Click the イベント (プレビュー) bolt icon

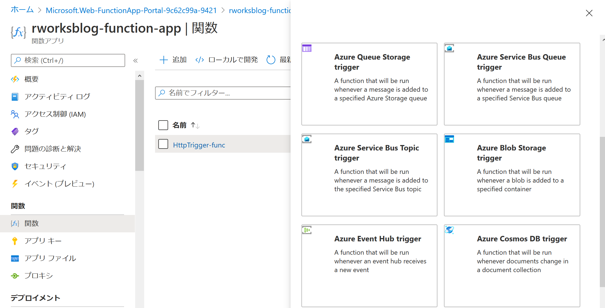click(x=15, y=184)
